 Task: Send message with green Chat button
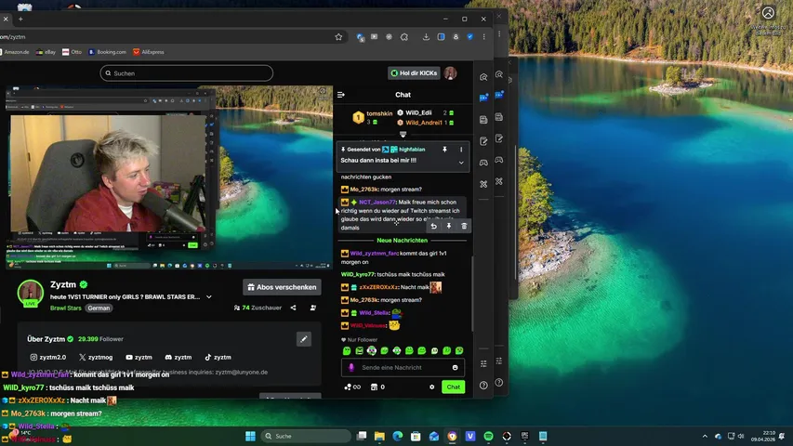tap(453, 387)
